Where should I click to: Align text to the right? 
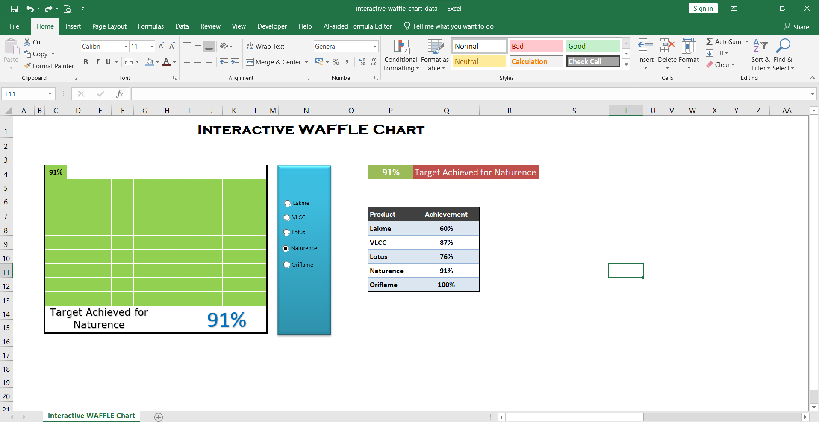point(209,62)
